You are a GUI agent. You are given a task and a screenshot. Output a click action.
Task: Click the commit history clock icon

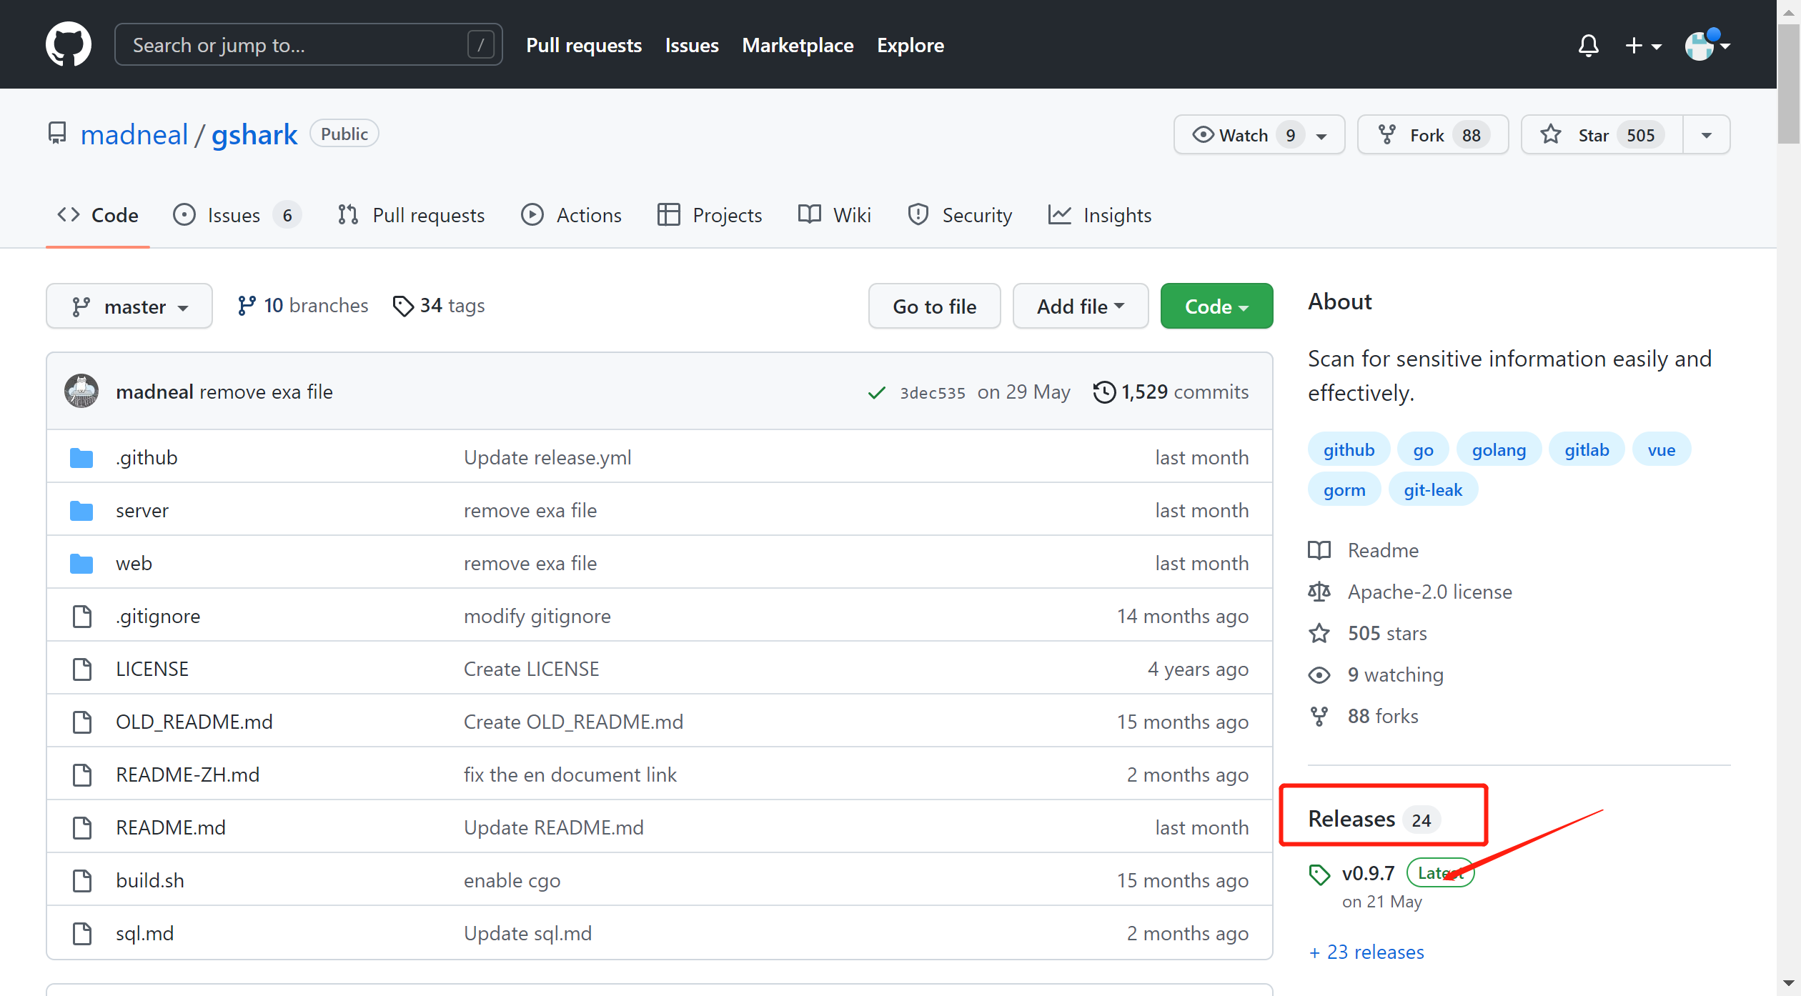tap(1103, 392)
